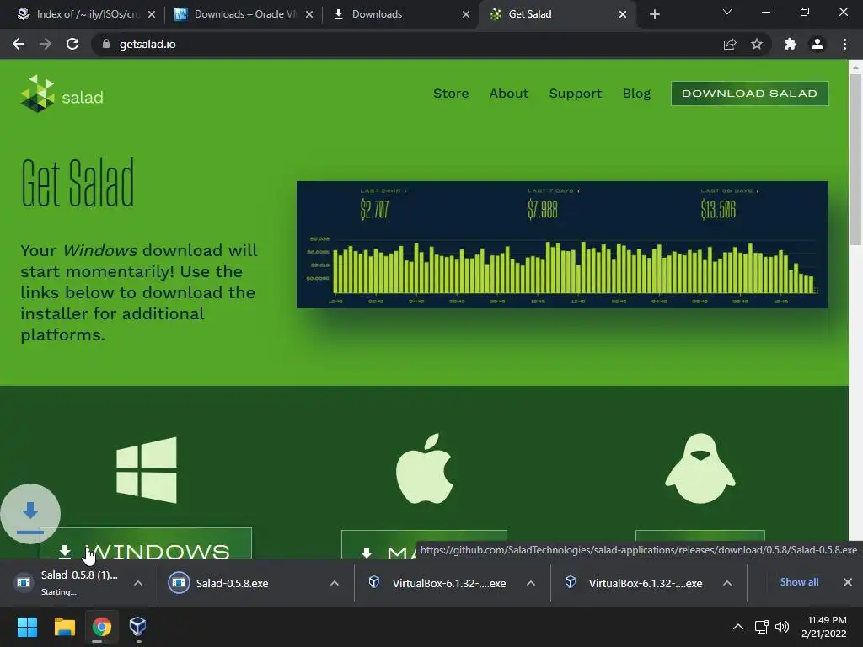The width and height of the screenshot is (863, 647).
Task: Expand options for Salad-0.5.8.exe download
Action: click(x=334, y=583)
